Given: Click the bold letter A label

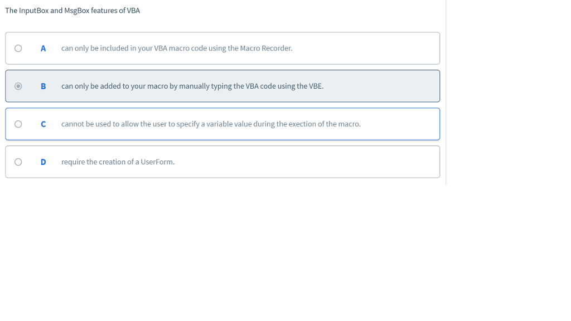Looking at the screenshot, I should pos(43,48).
